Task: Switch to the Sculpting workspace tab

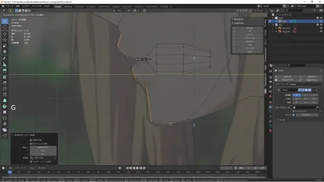Action: (x=79, y=6)
